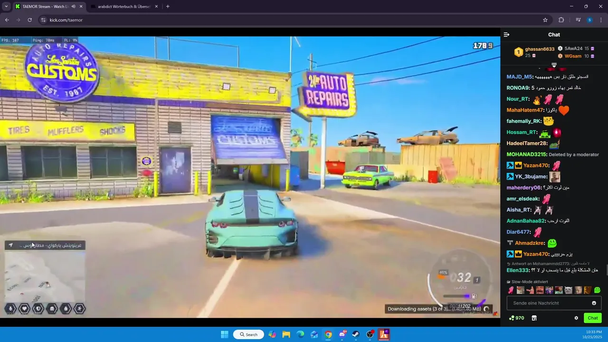Open MAJD_M5 user profile in chat

tap(520, 76)
